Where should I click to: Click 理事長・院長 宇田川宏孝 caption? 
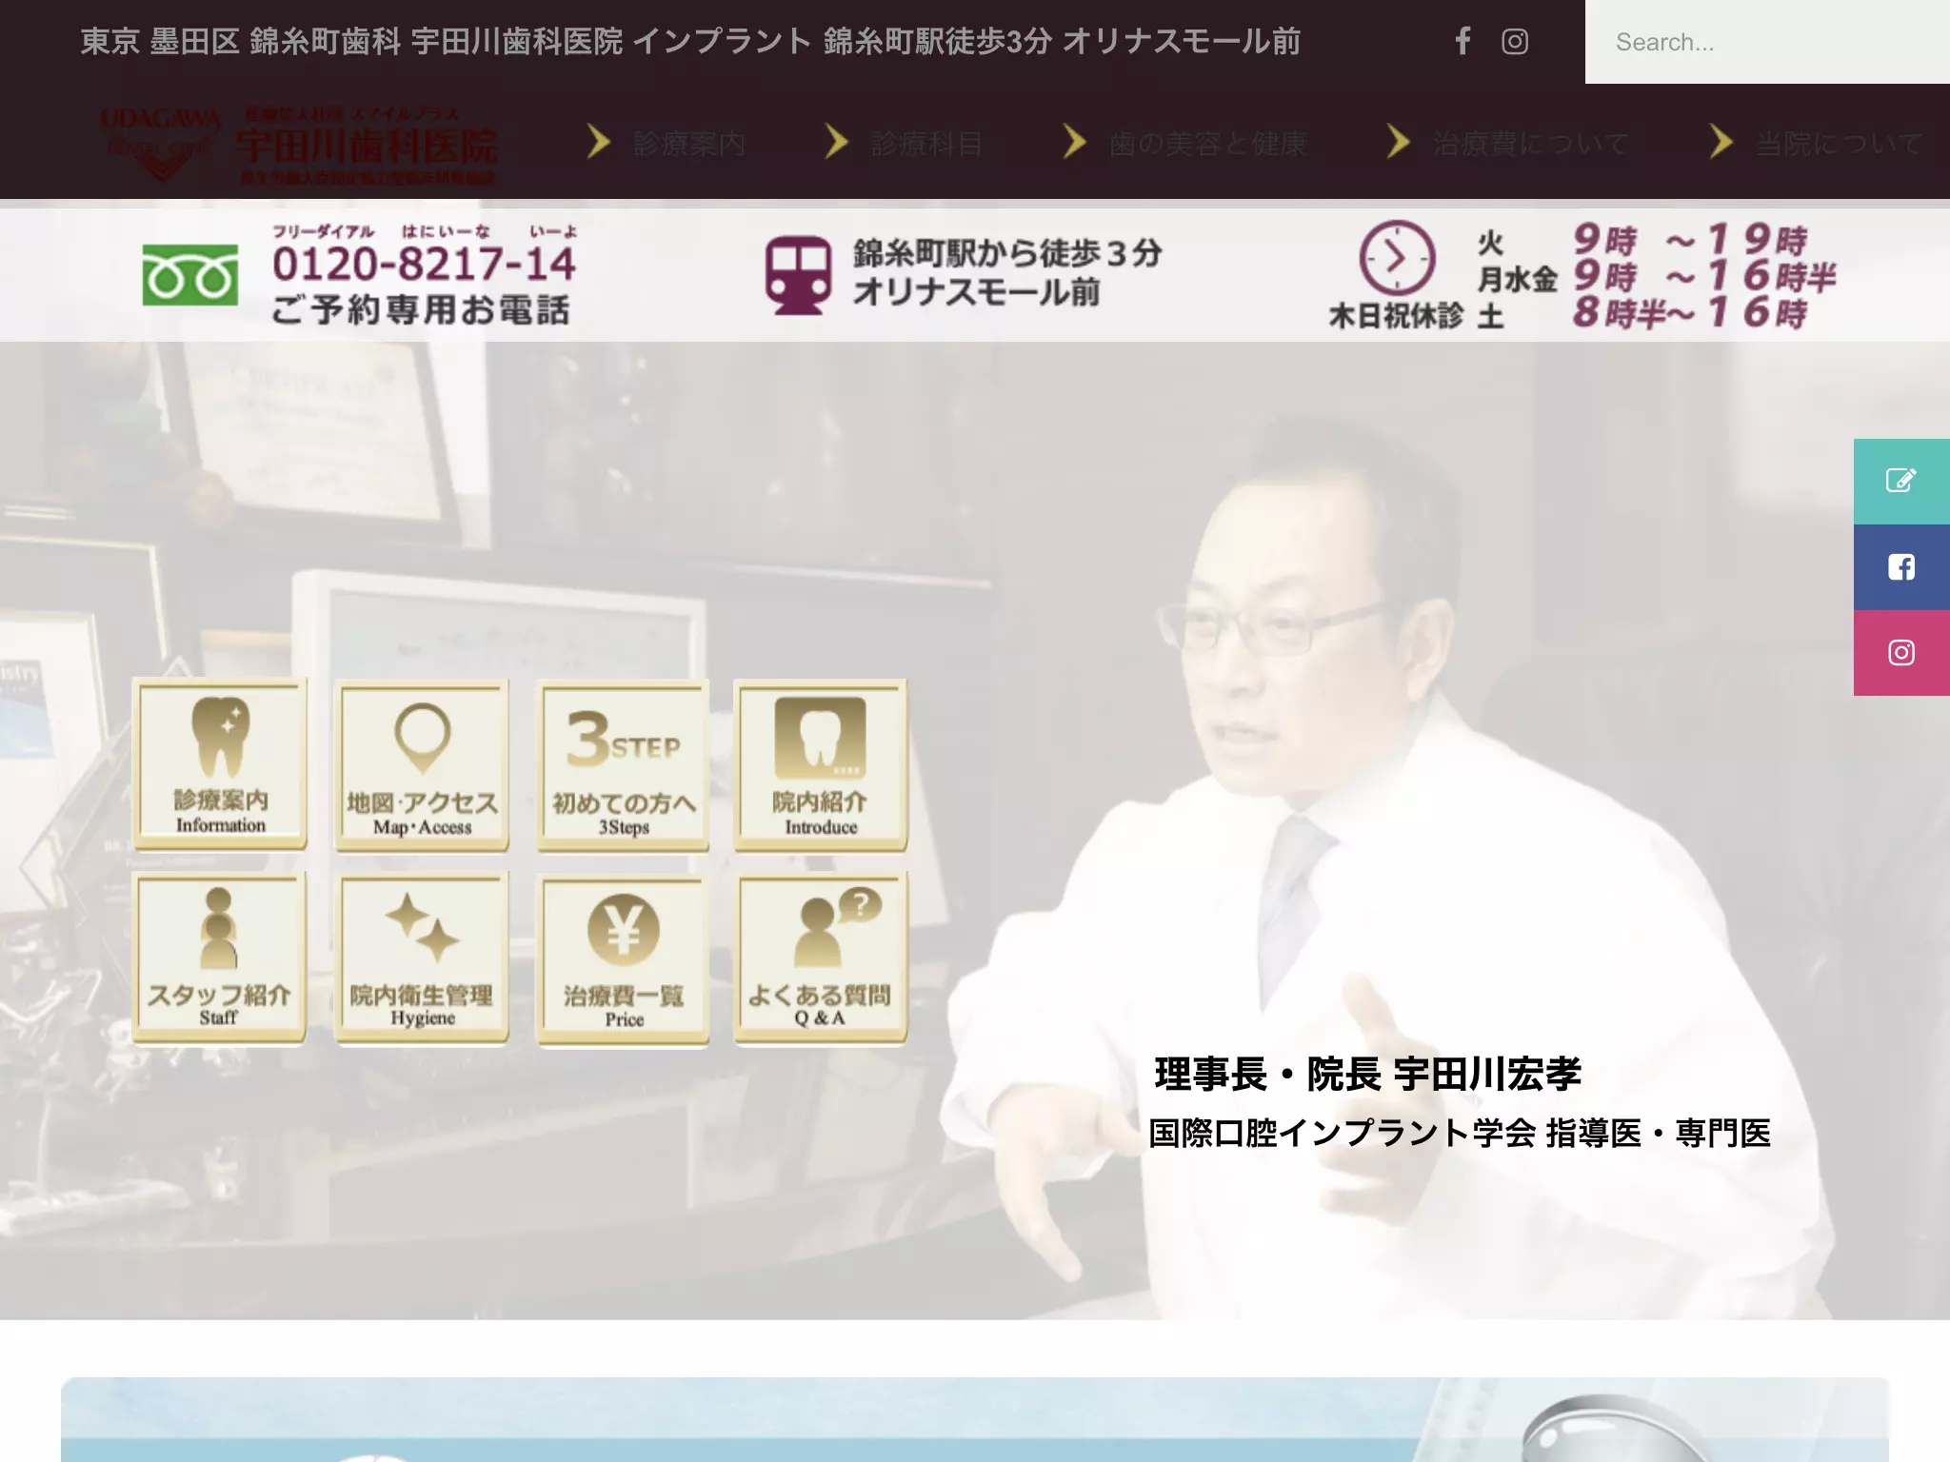coord(1367,1074)
